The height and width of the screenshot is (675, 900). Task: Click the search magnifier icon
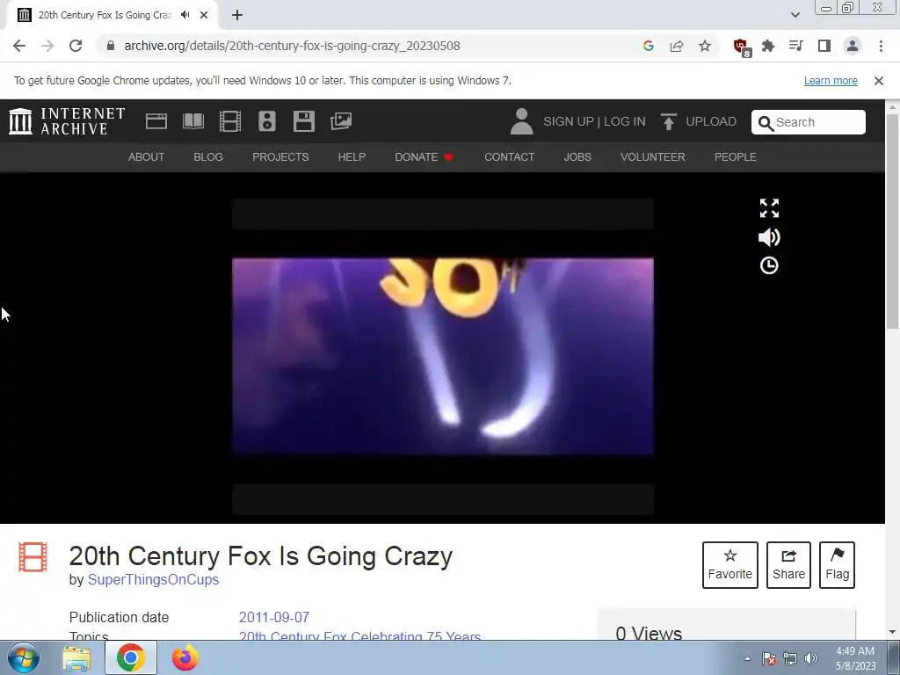766,123
